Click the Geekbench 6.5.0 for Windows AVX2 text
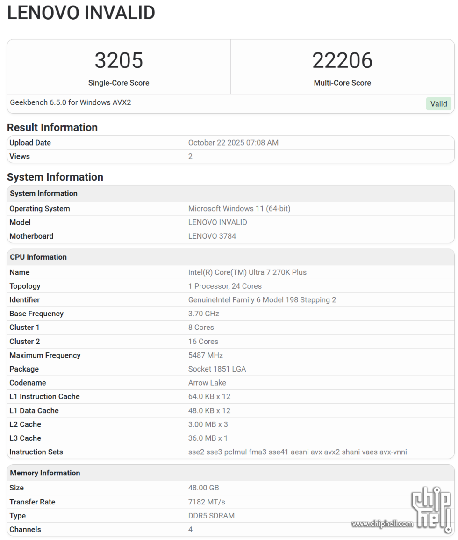 71,102
